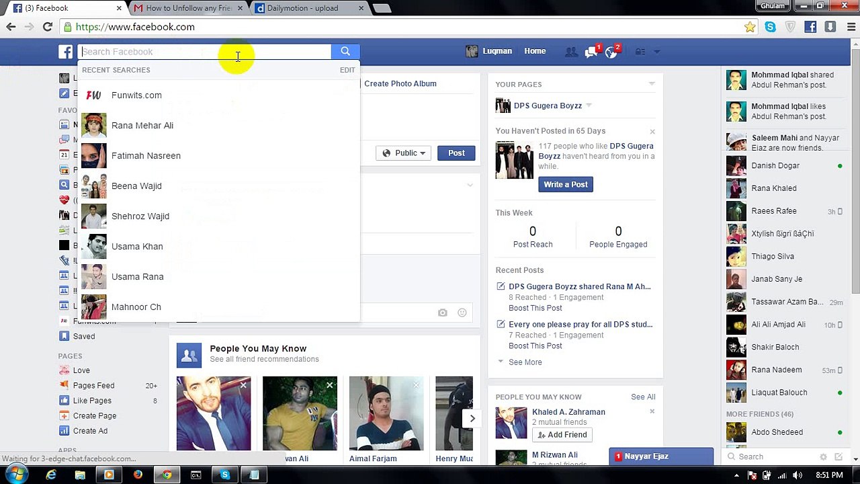Click the emoji smiley icon
The image size is (860, 484).
coord(462,313)
